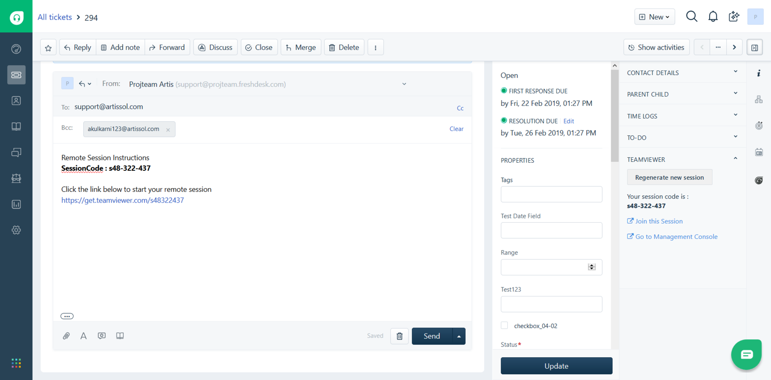Open the profile avatar menu
This screenshot has height=380, width=771.
(755, 17)
